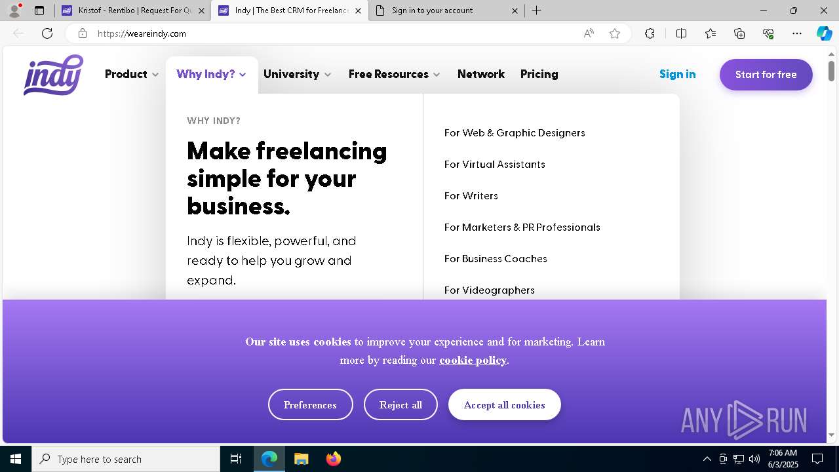
Task: Expand the Free Resources dropdown
Action: (x=395, y=74)
